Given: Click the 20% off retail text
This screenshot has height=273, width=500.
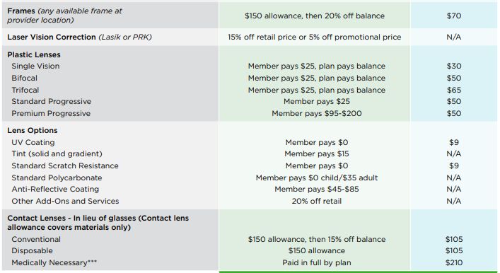Looking at the screenshot, I should click(x=317, y=202).
